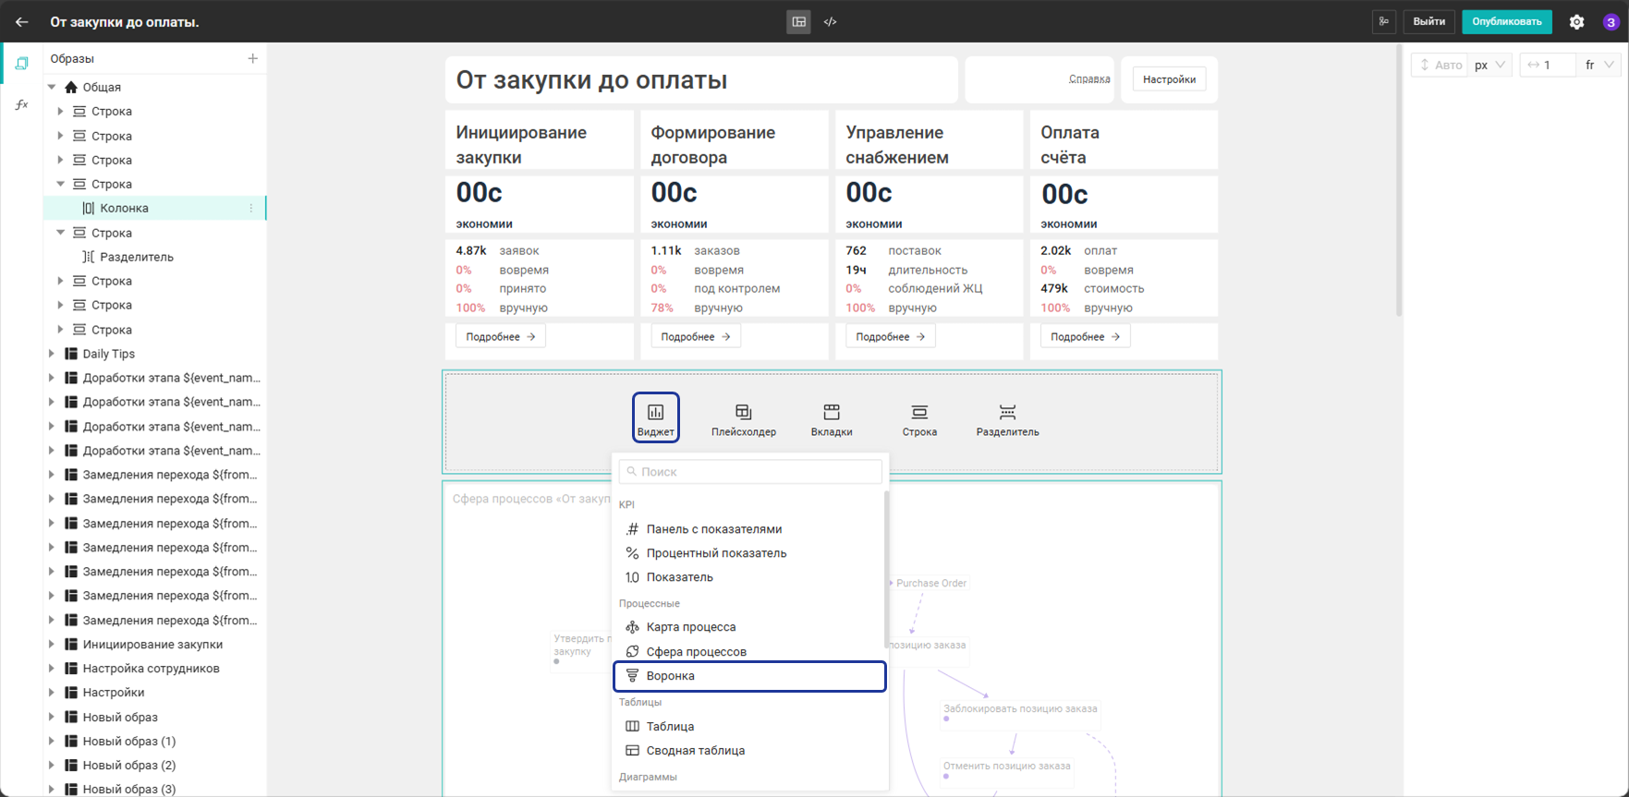Select Панель с показателями widget
Screen dimensions: 1629x797
pos(749,529)
